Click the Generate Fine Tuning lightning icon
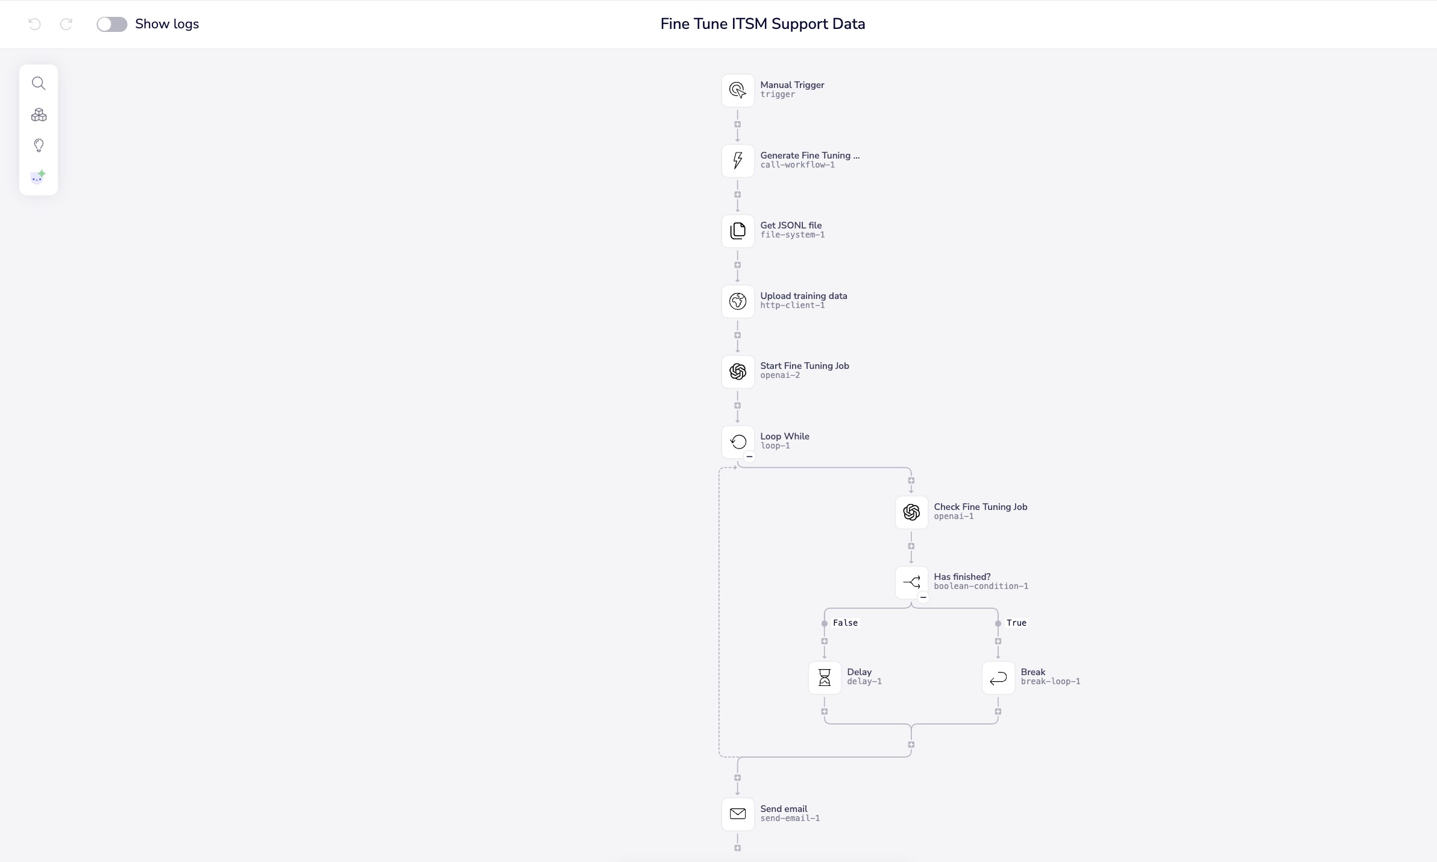Screen dimensions: 1437x862 [737, 160]
